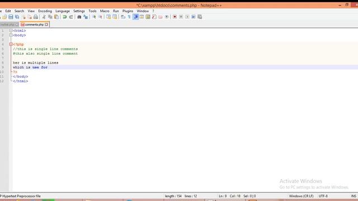358x201 pixels.
Task: Open the Tools menu
Action: (92, 11)
